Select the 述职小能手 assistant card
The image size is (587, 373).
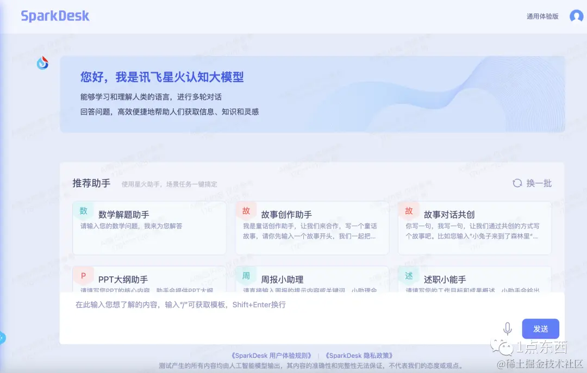point(474,280)
